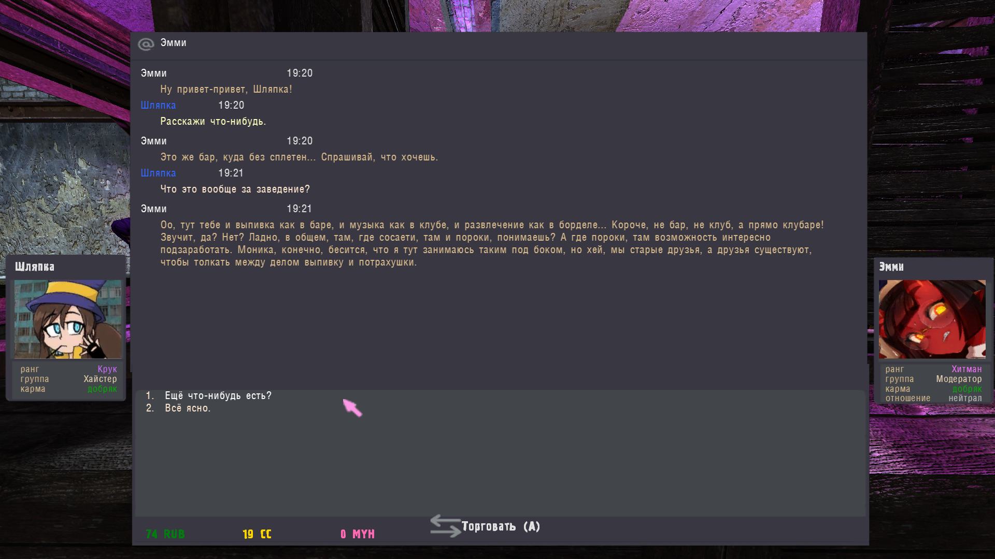The width and height of the screenshot is (995, 559).
Task: Click the trade arrows icon
Action: pyautogui.click(x=445, y=526)
